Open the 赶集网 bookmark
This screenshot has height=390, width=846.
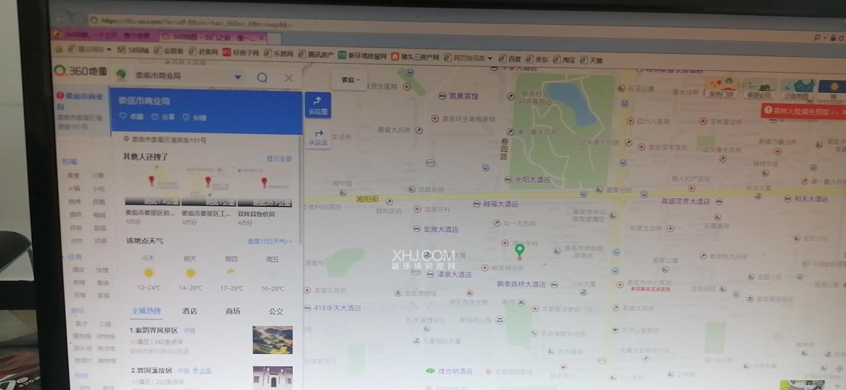click(203, 52)
